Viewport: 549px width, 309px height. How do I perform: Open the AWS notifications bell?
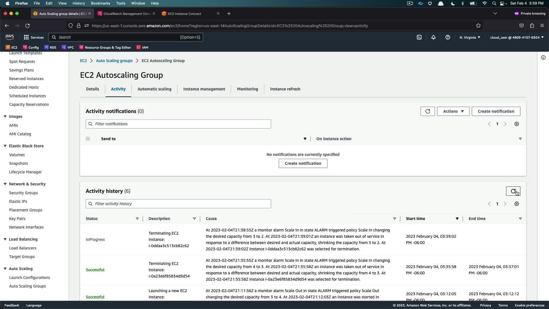(x=433, y=37)
